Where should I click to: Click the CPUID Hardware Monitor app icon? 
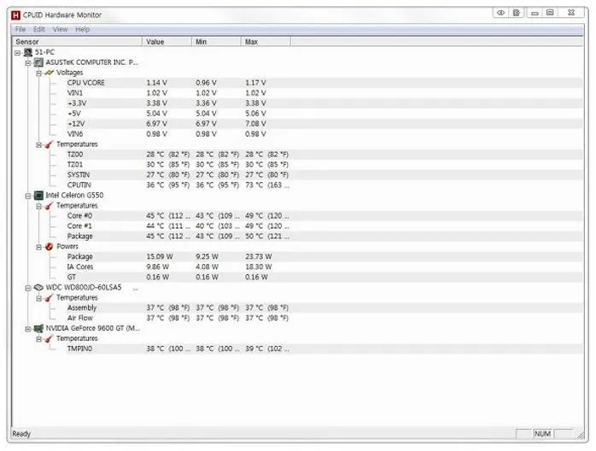[15, 15]
